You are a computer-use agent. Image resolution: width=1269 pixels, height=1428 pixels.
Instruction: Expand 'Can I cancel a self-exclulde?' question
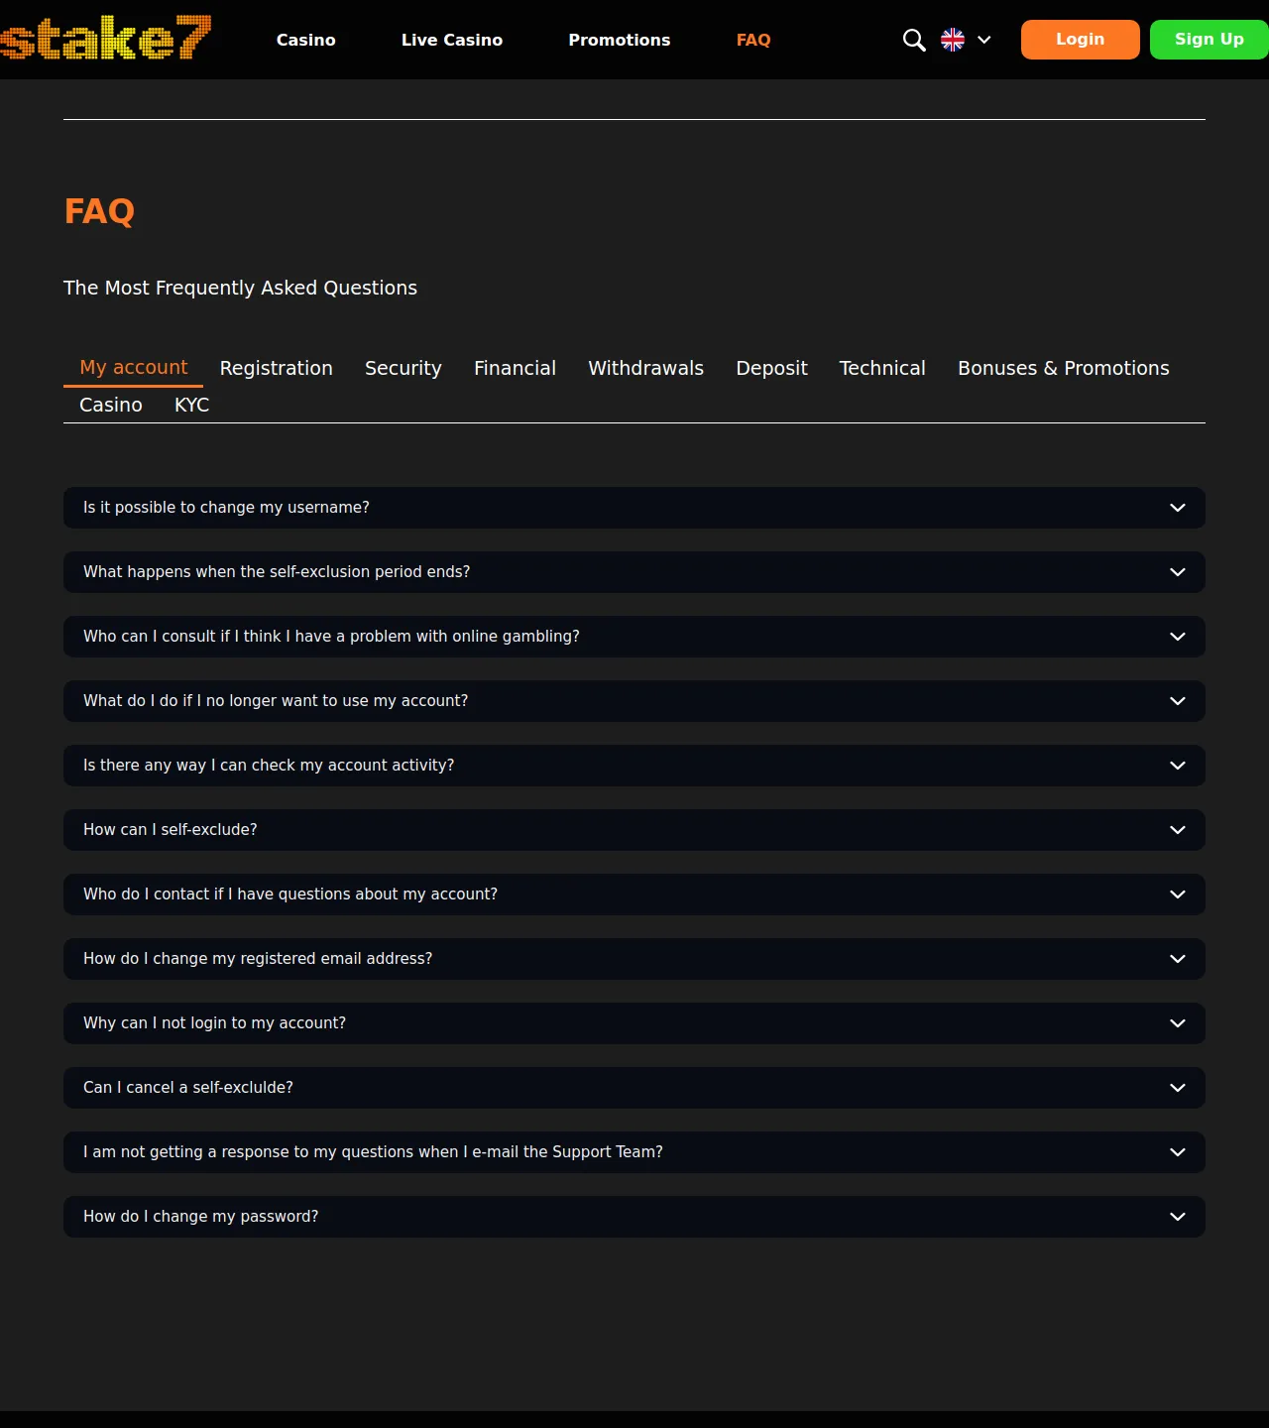pos(634,1088)
